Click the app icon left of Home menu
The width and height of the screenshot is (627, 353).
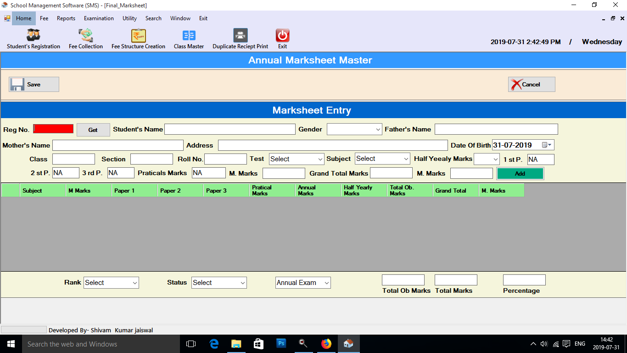tap(7, 18)
